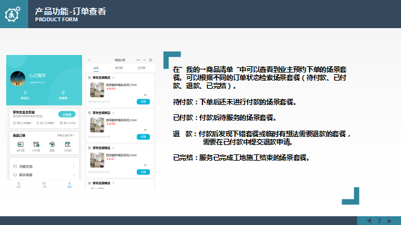Open the 联系客服 row chevron

click(74, 175)
